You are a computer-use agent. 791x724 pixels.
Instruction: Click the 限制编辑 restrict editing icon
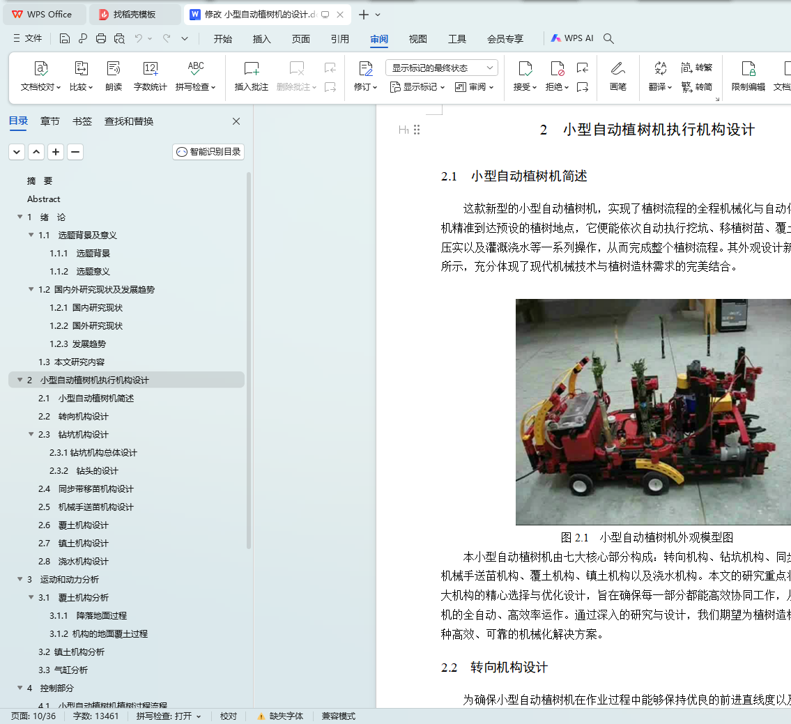click(x=748, y=68)
